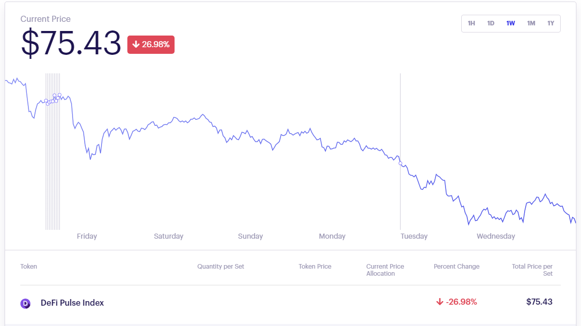Switch chart to 1D view
The height and width of the screenshot is (326, 581).
coord(491,23)
